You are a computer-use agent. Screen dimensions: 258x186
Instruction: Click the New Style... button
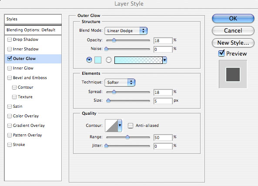pos(233,43)
